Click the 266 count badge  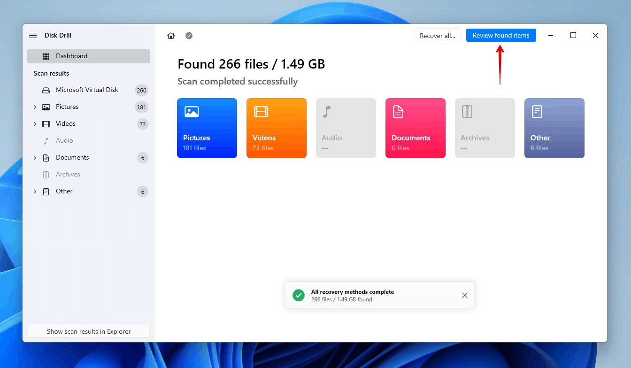click(141, 90)
